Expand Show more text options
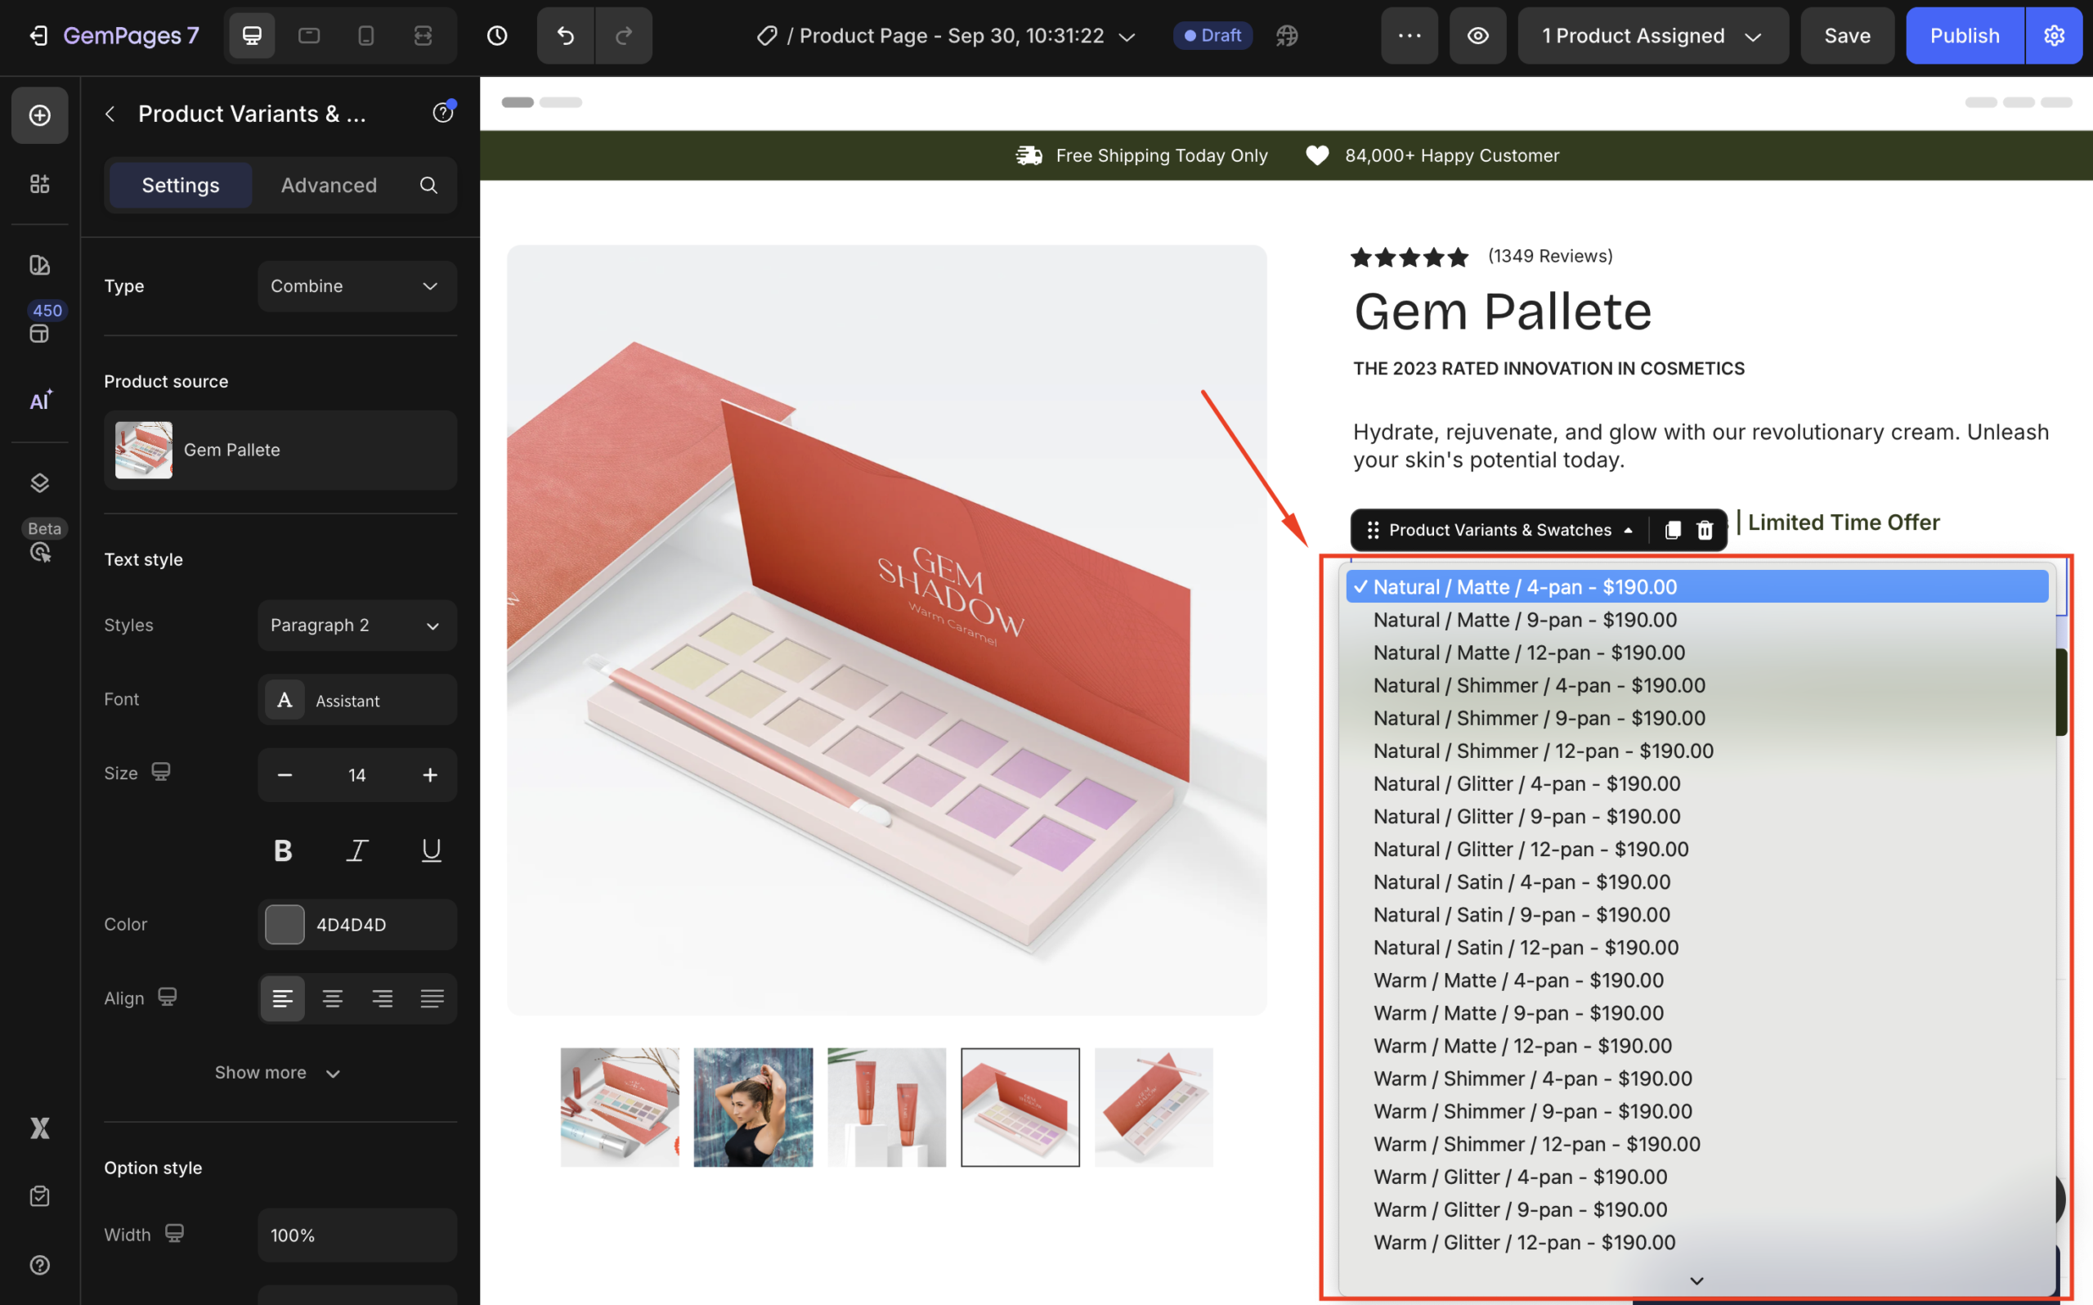Image resolution: width=2093 pixels, height=1305 pixels. [278, 1072]
